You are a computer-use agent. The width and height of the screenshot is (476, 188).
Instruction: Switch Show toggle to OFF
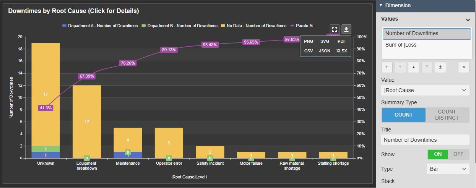pos(458,154)
